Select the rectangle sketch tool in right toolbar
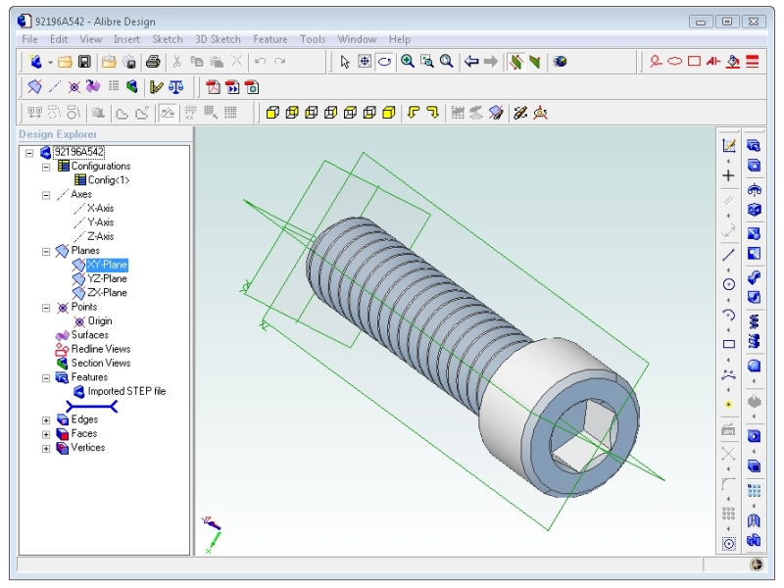The width and height of the screenshot is (784, 588). click(729, 344)
